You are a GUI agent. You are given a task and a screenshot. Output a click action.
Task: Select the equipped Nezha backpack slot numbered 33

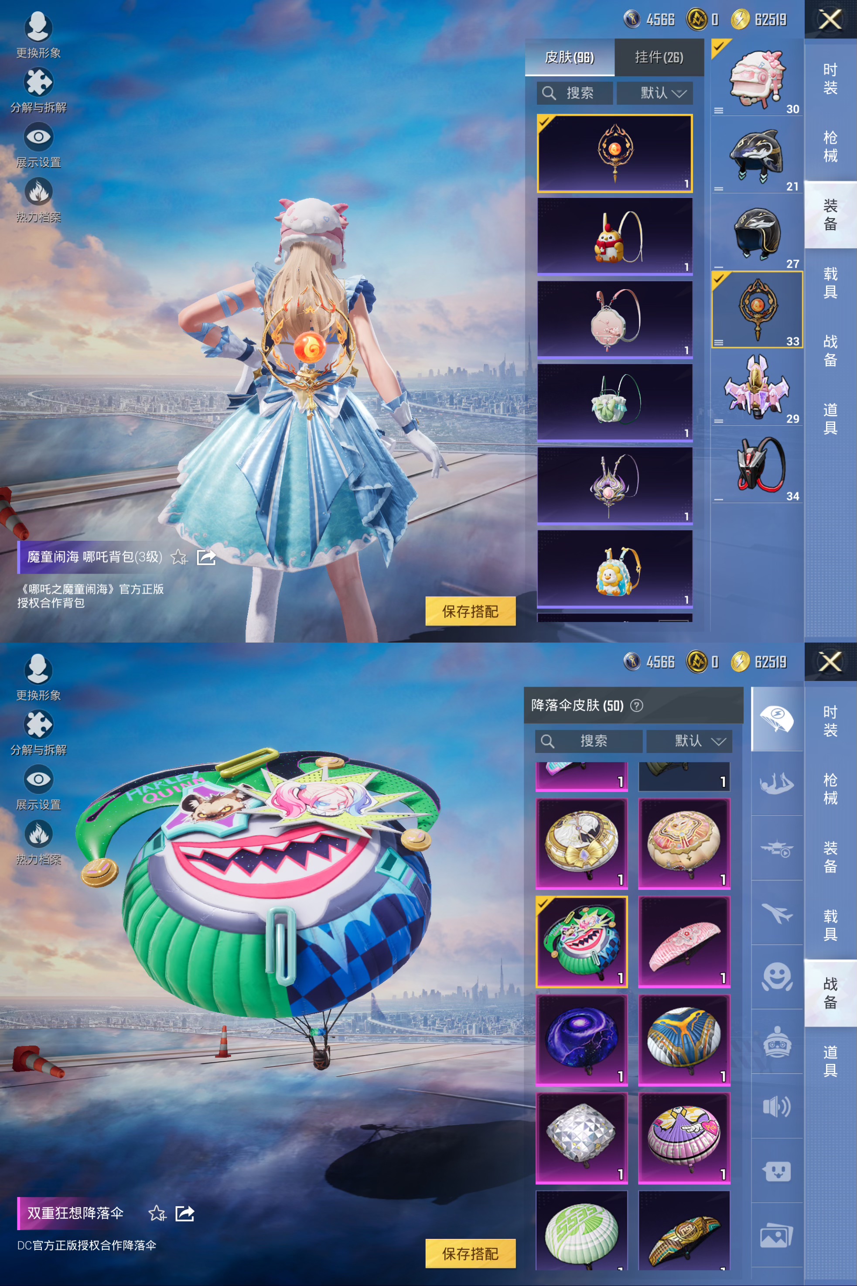pos(757,309)
